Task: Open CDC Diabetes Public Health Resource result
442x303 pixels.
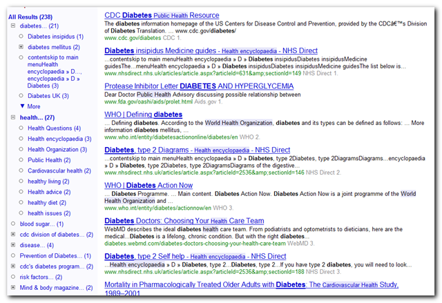Action: pos(162,15)
